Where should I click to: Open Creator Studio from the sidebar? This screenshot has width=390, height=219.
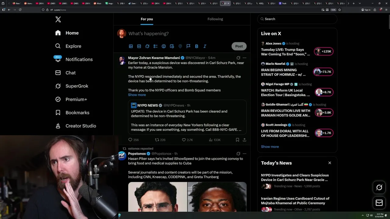[76, 126]
